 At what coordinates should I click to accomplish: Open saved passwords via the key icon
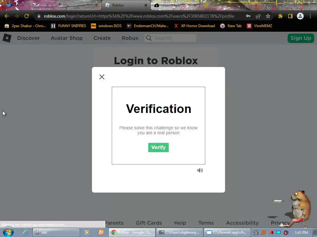248,16
